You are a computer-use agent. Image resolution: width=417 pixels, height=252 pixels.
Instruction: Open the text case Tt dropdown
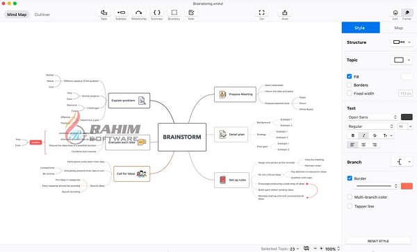point(387,135)
